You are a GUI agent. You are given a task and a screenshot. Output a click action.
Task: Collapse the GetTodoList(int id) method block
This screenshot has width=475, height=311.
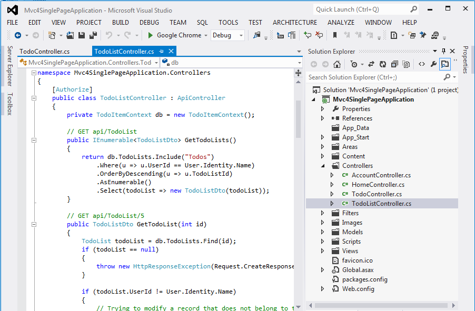point(34,224)
